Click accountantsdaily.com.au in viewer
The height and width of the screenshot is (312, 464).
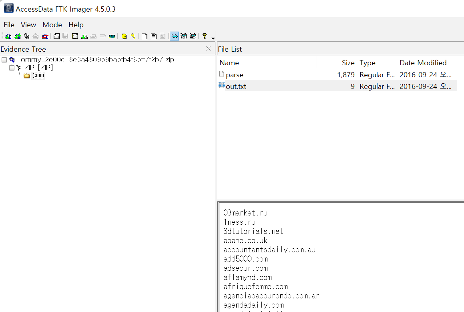269,250
